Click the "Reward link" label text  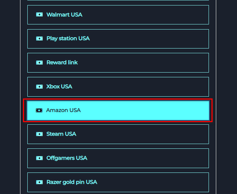[62, 63]
